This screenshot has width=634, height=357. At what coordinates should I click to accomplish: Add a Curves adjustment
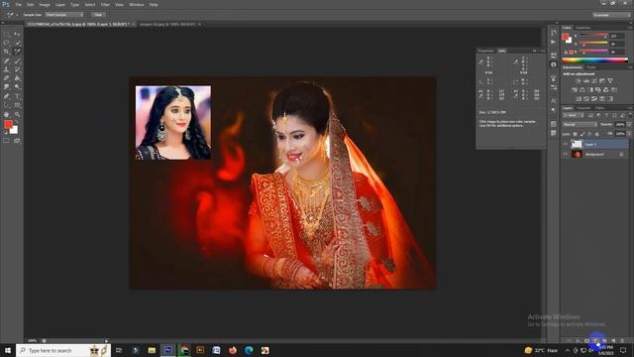point(594,80)
